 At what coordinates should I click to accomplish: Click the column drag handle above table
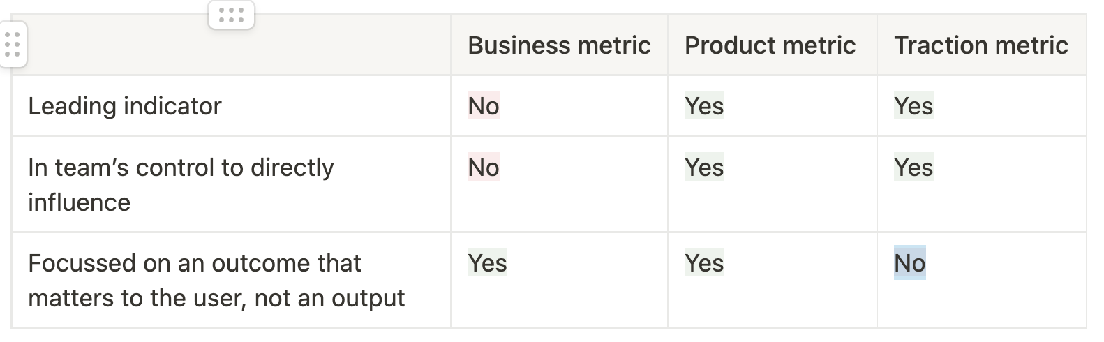click(x=231, y=15)
